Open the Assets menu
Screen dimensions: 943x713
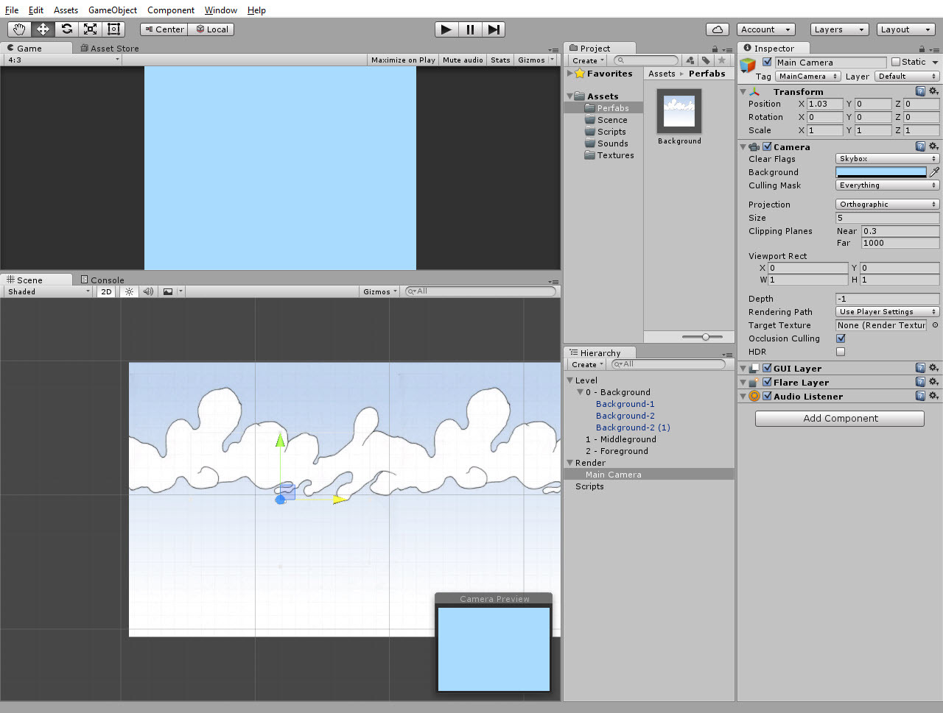[x=66, y=10]
